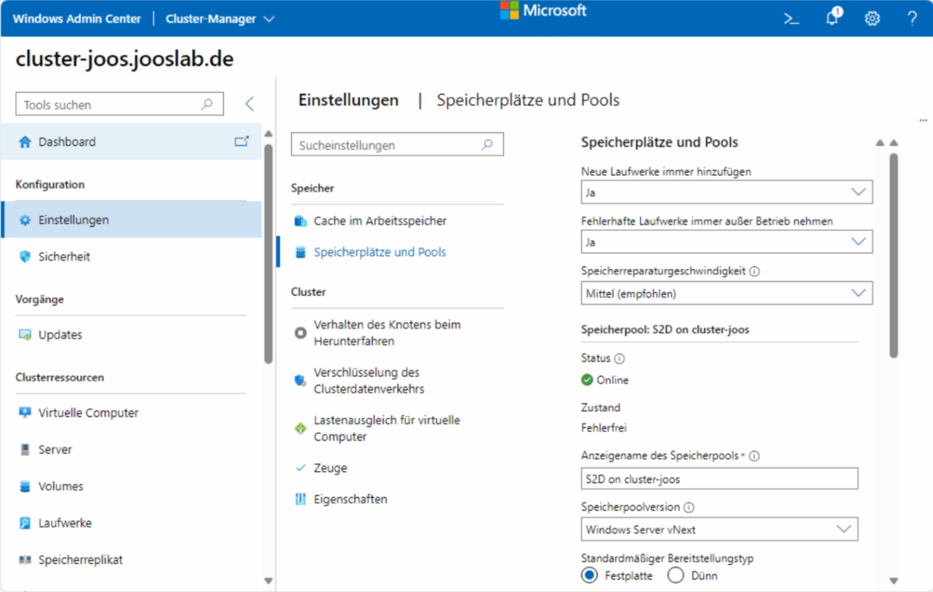Open Virtuelle Computer in Clusterressourcen
The image size is (933, 592).
(86, 413)
